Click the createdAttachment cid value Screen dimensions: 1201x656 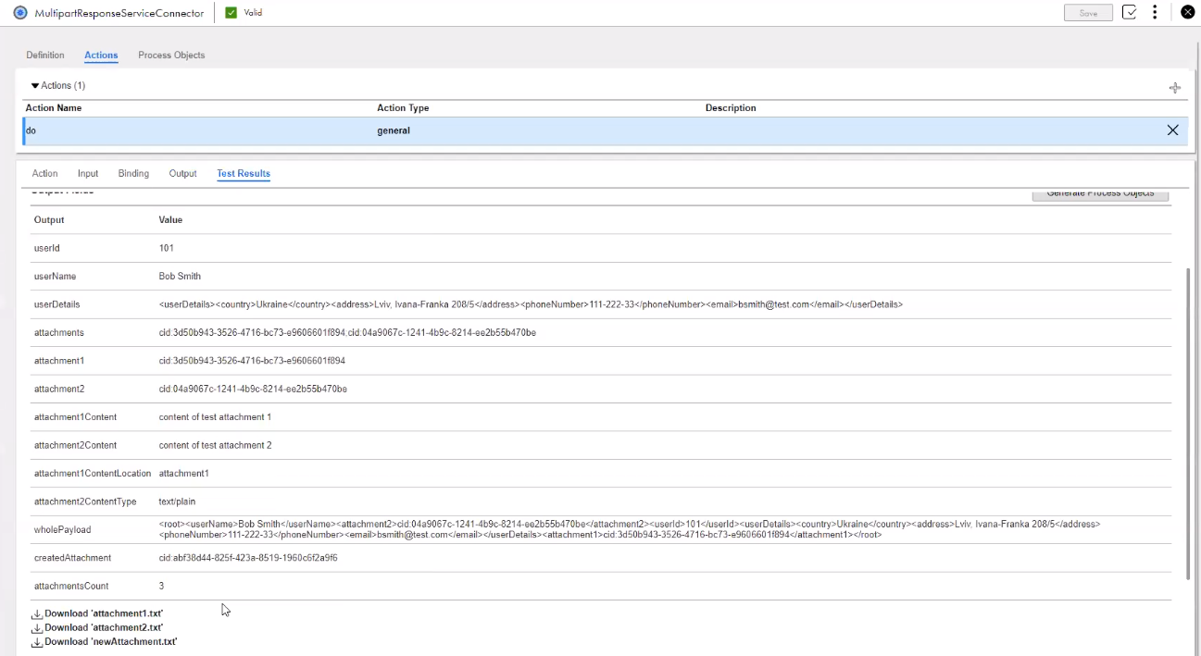tap(248, 558)
